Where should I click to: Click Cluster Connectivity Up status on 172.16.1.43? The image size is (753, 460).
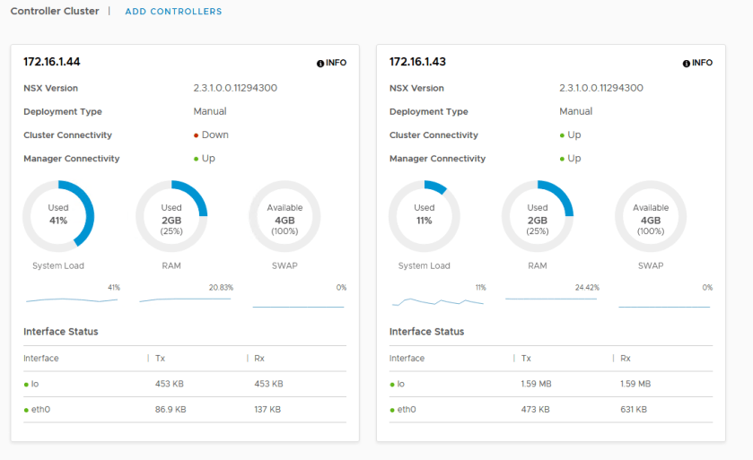point(570,135)
